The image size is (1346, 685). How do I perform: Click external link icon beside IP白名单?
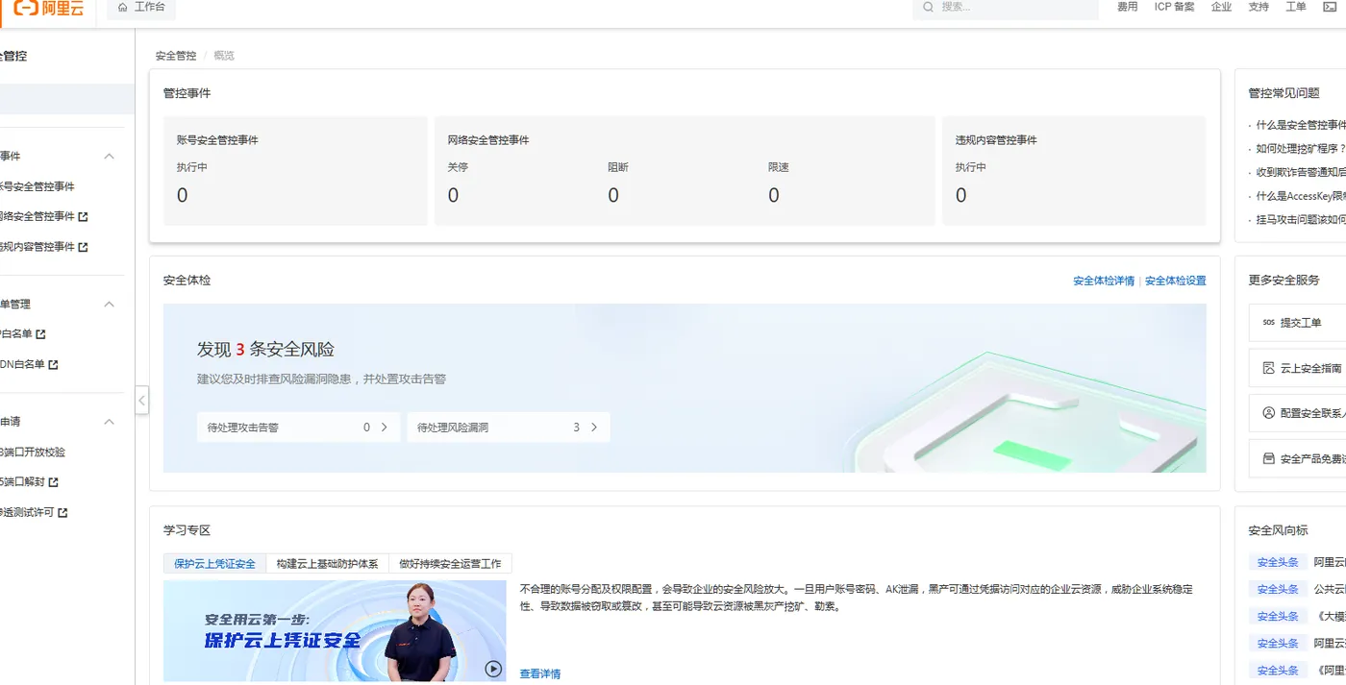(41, 334)
